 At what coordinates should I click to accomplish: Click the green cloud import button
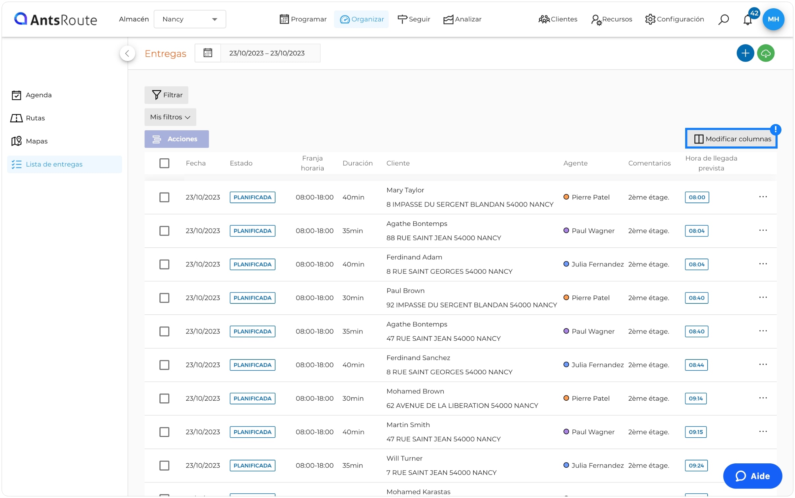(766, 53)
